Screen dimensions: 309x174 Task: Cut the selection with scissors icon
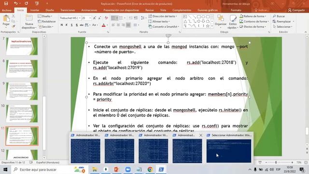tap(14, 16)
